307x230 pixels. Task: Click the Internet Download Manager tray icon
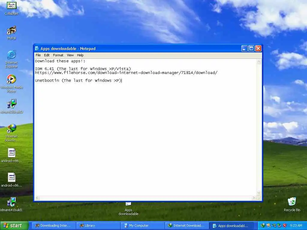(x=263, y=226)
